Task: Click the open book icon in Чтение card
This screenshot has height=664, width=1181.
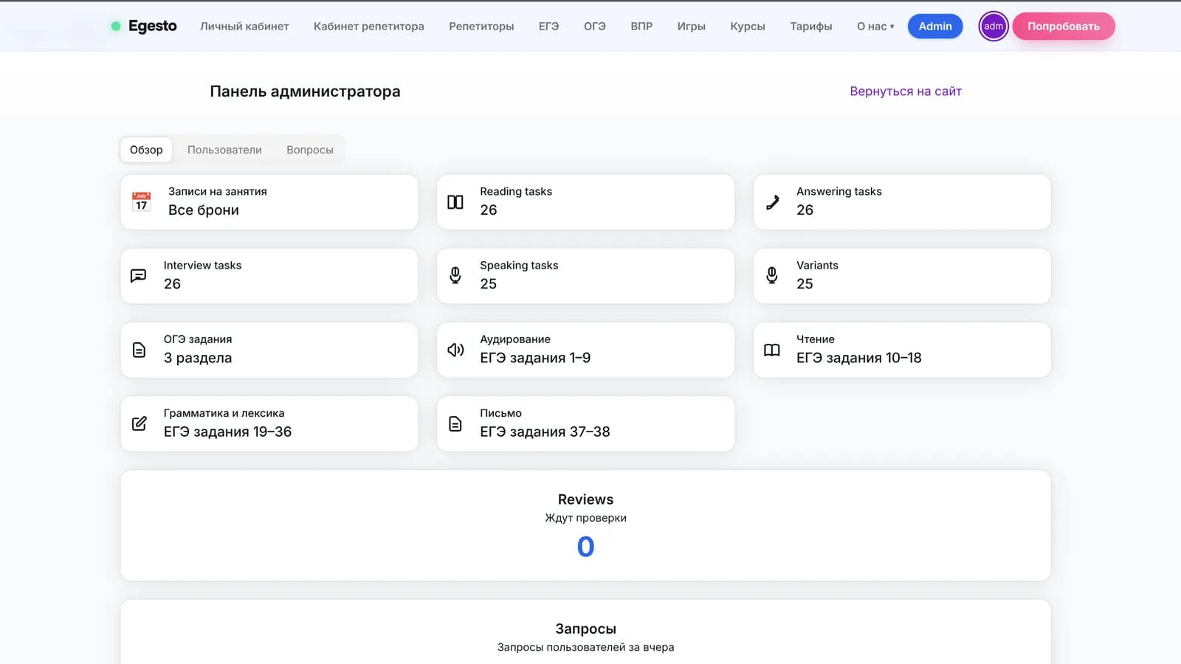Action: 772,350
